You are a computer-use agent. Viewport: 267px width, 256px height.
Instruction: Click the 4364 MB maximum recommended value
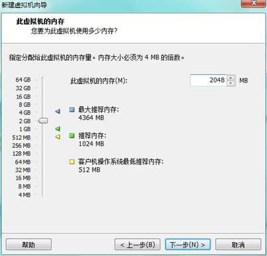click(x=91, y=117)
